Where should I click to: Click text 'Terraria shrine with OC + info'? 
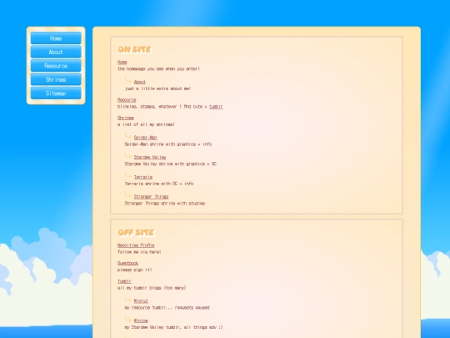(x=159, y=184)
